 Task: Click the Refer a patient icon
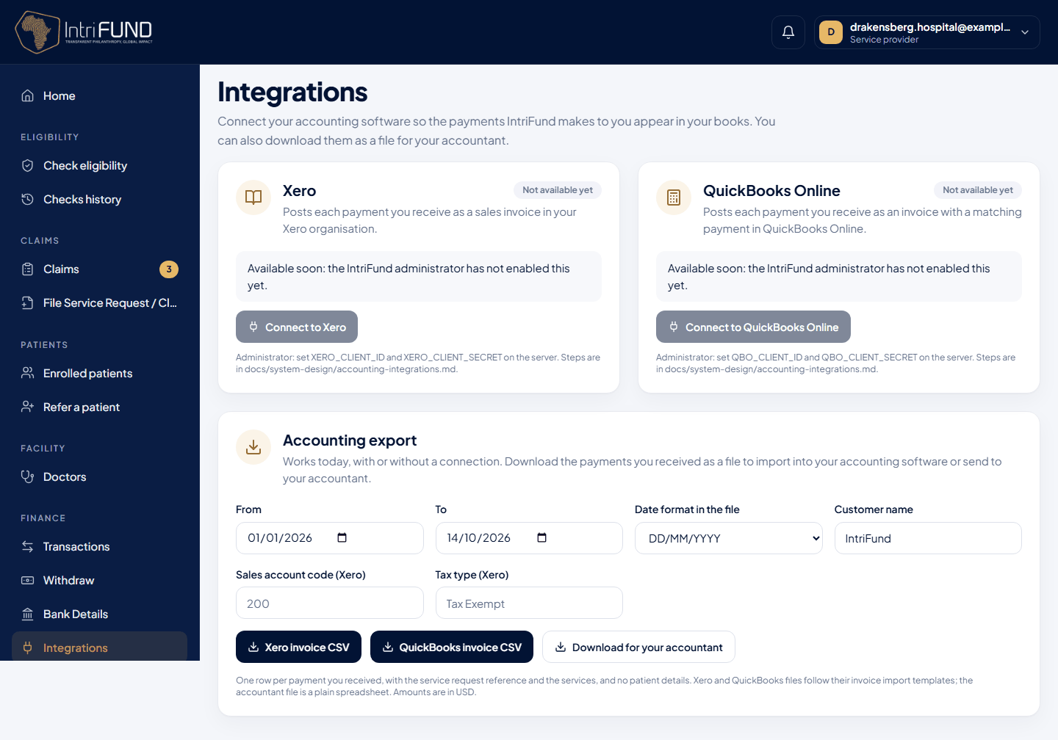pyautogui.click(x=28, y=407)
